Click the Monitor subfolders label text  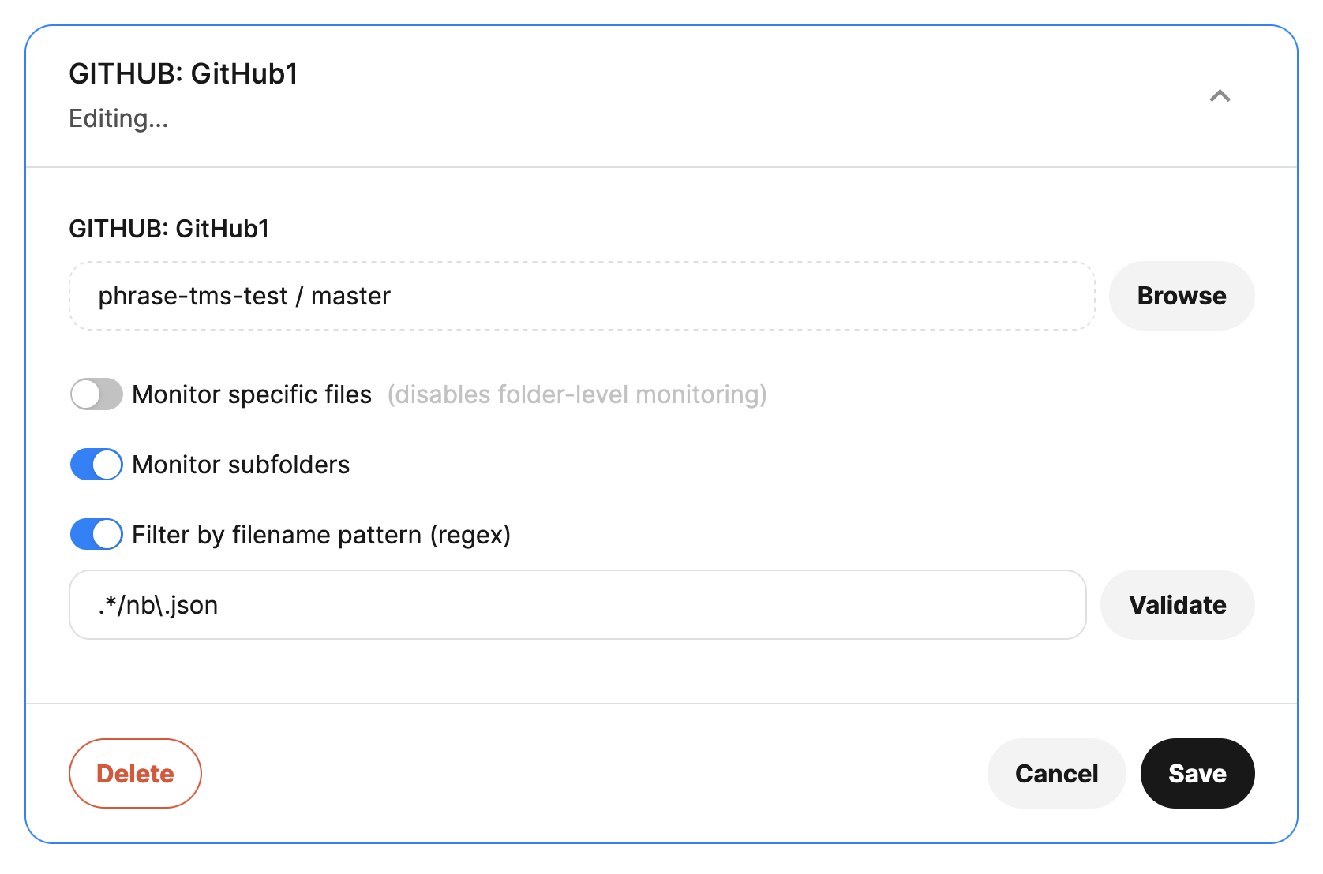[x=241, y=465]
